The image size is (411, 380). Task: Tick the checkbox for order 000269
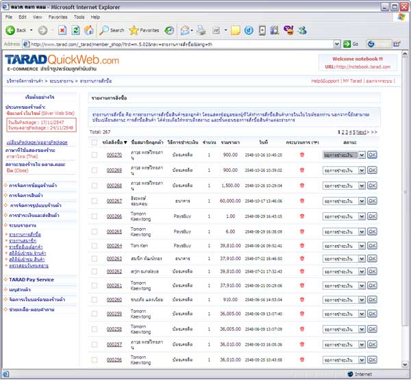[95, 170]
